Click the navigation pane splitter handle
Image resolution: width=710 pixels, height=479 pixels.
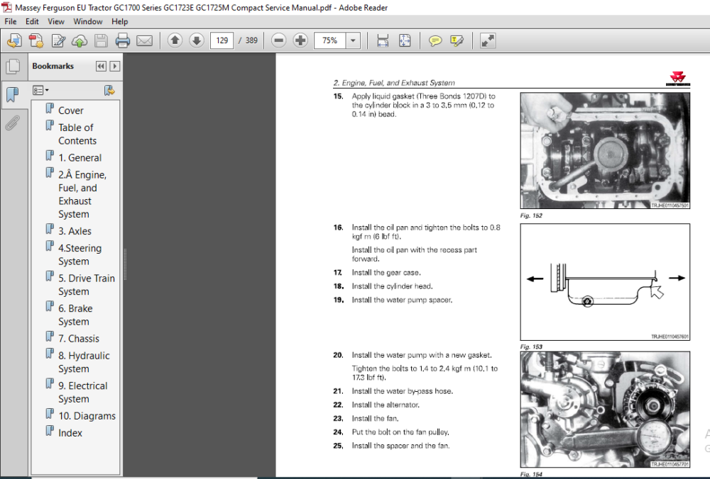125,264
